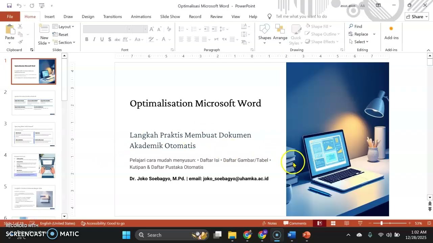Click the Notes button in status bar
Viewport: 433px width, 243px height.
click(270, 223)
